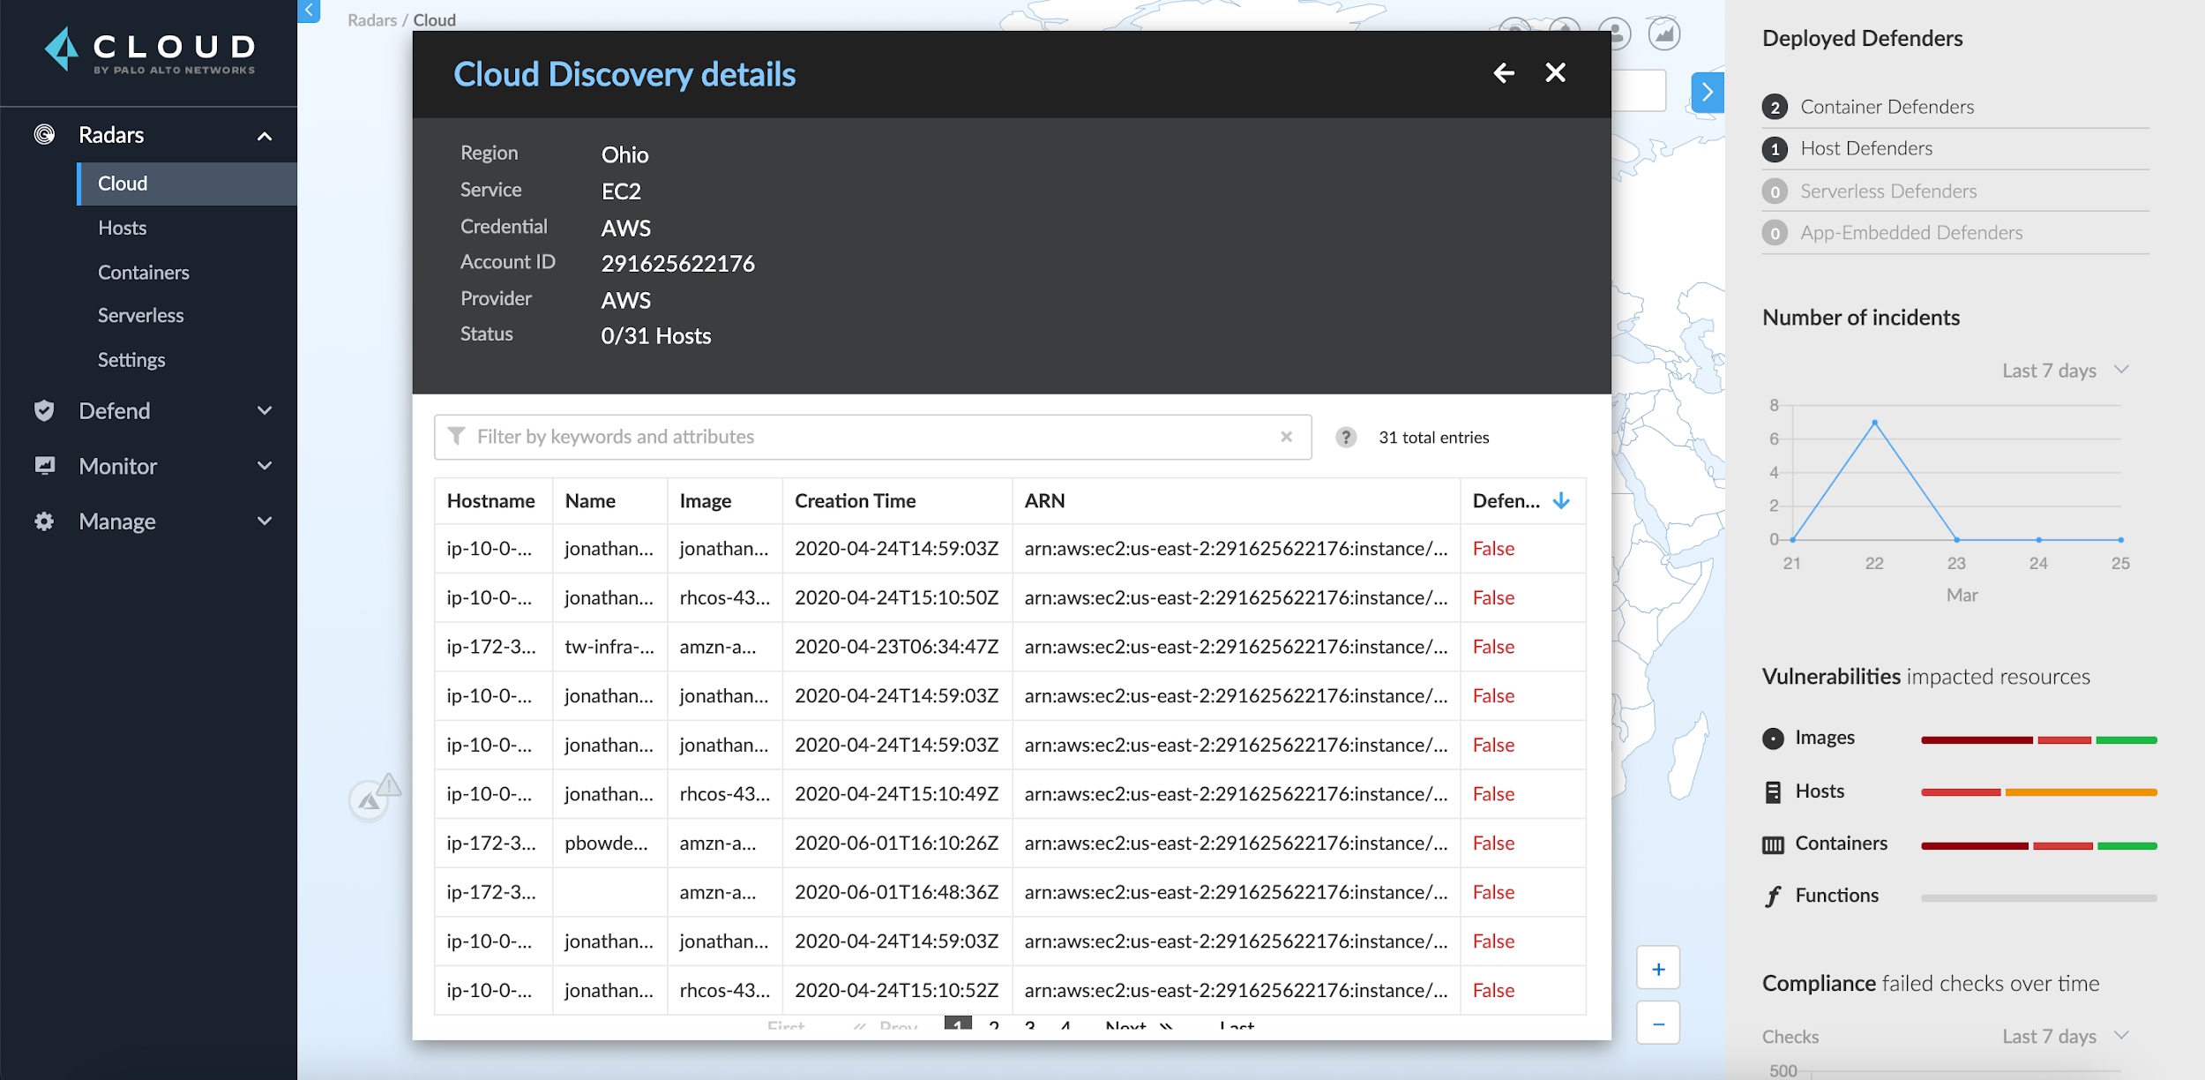Viewport: 2205px width, 1080px height.
Task: Click the Containers vulnerabilities icon
Action: click(x=1773, y=844)
